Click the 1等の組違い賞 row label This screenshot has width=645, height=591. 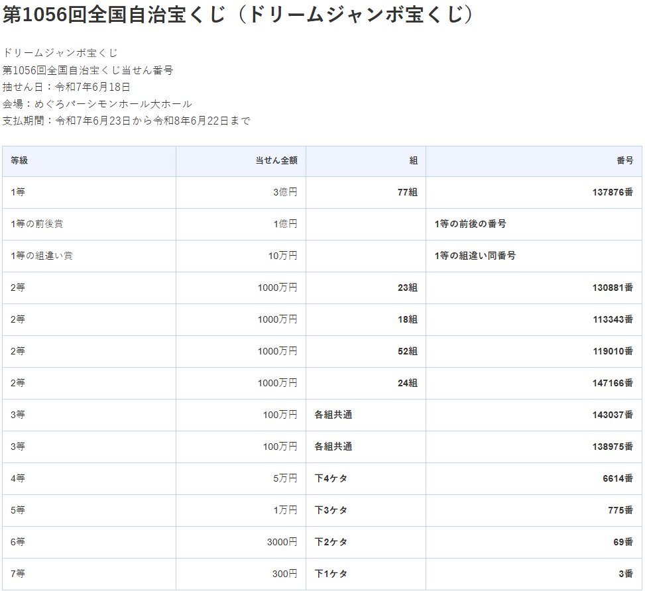pos(42,255)
